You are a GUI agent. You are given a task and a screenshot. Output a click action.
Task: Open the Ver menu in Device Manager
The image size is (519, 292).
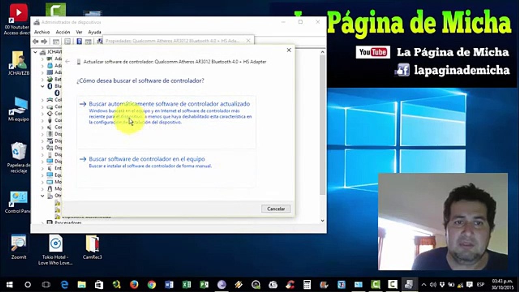pos(79,32)
